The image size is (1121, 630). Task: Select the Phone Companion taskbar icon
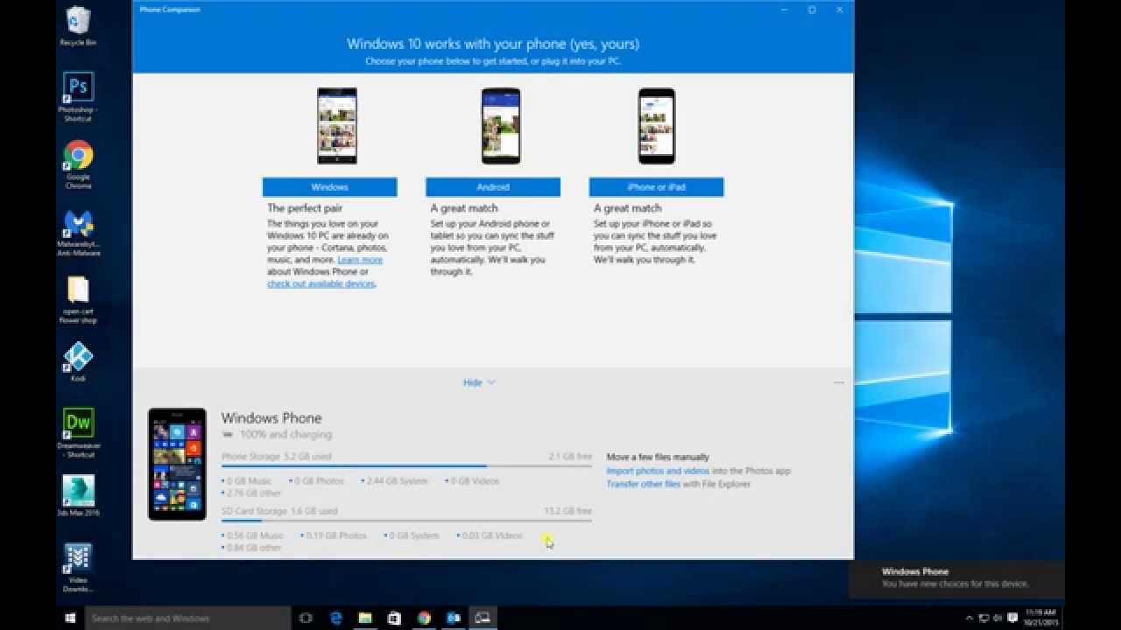click(483, 618)
